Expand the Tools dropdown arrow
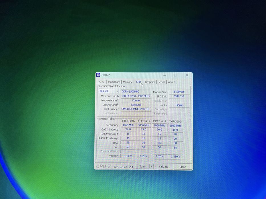266x199 pixels. pyautogui.click(x=151, y=166)
